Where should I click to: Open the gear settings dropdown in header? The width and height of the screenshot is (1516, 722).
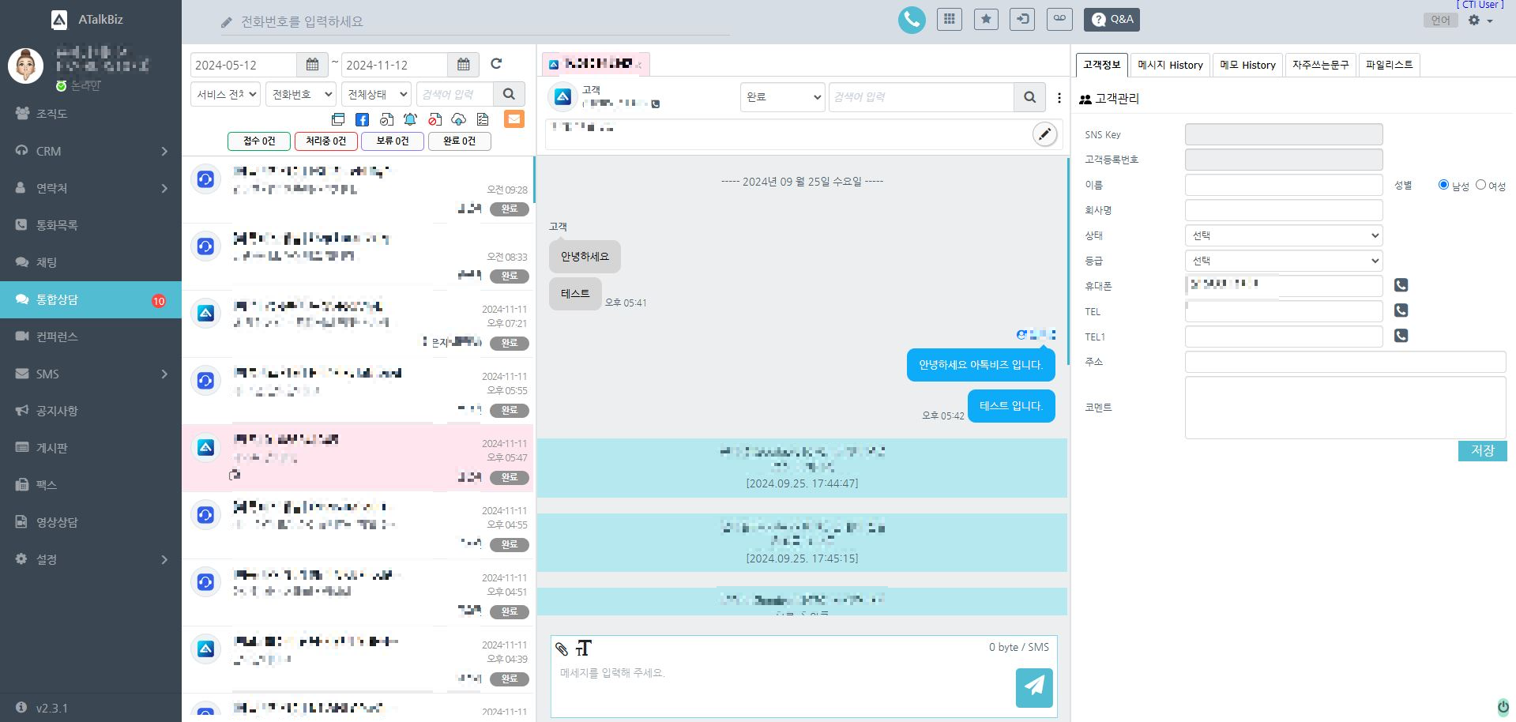click(x=1480, y=21)
